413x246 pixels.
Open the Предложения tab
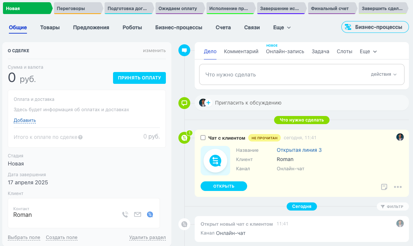tap(91, 27)
